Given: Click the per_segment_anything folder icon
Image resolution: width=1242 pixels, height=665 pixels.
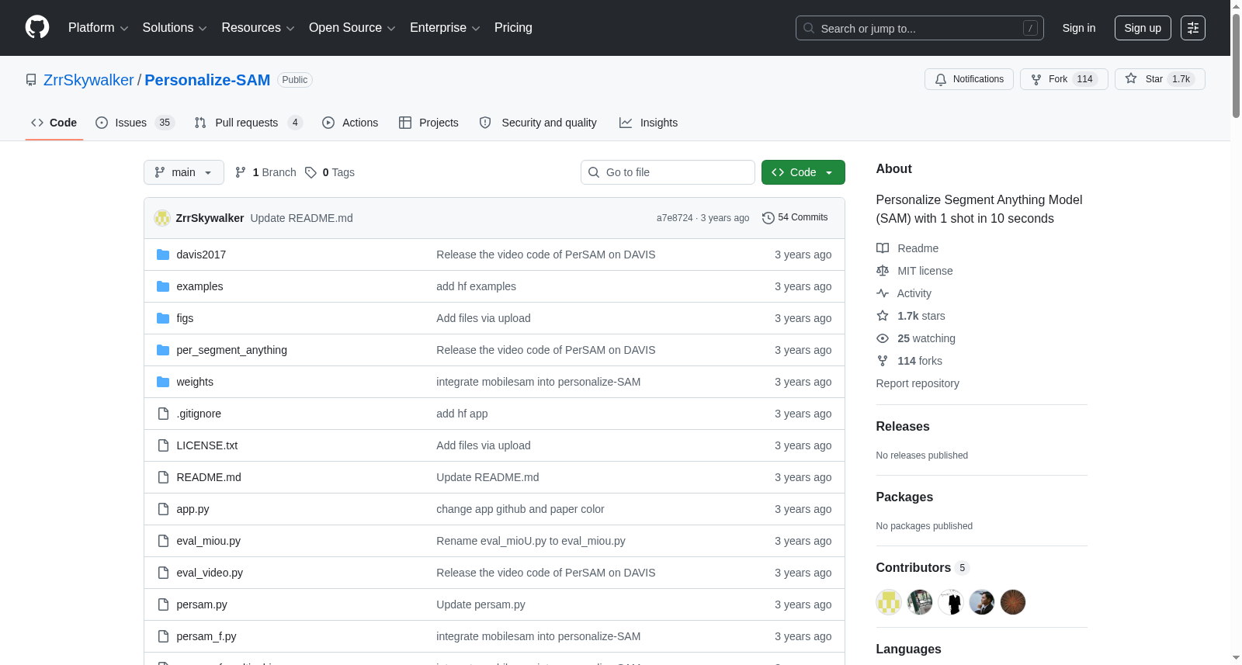Looking at the screenshot, I should coord(163,350).
